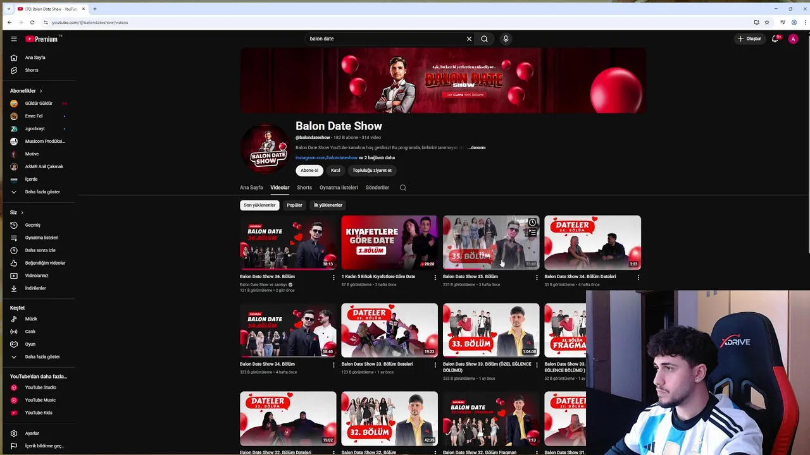Image resolution: width=810 pixels, height=455 pixels.
Task: Select İlk yüklenenler filter chip
Action: 328,205
